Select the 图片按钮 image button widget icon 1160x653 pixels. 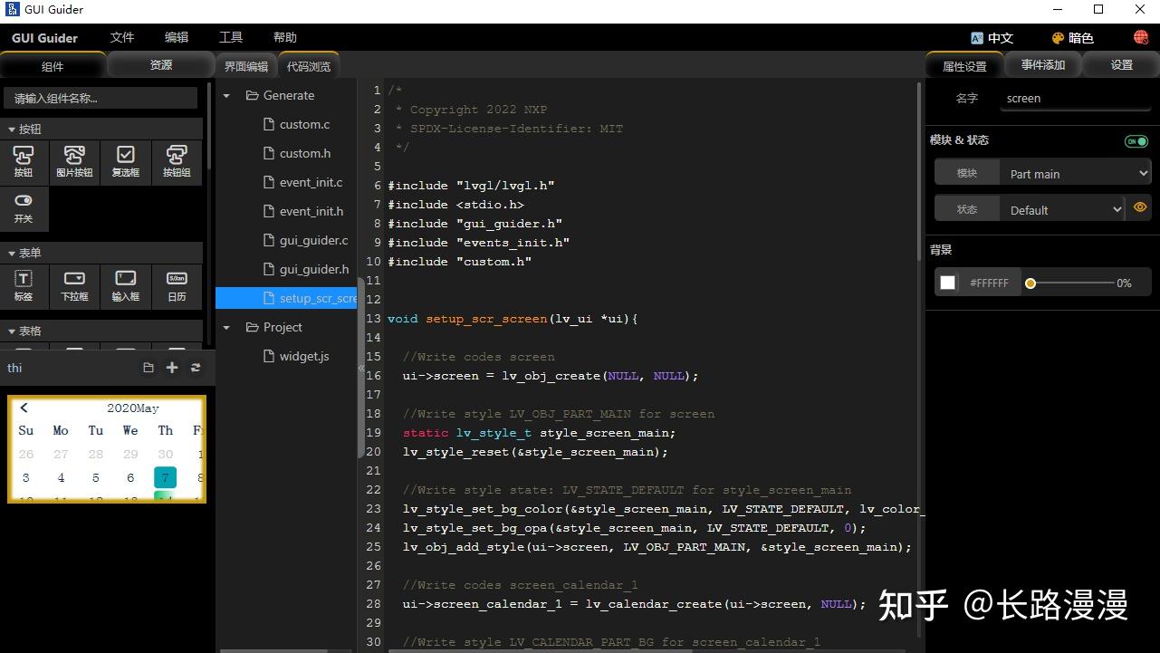coord(73,160)
